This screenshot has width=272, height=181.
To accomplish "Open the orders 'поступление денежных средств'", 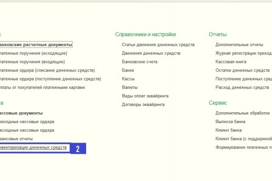I will [x=50, y=79].
